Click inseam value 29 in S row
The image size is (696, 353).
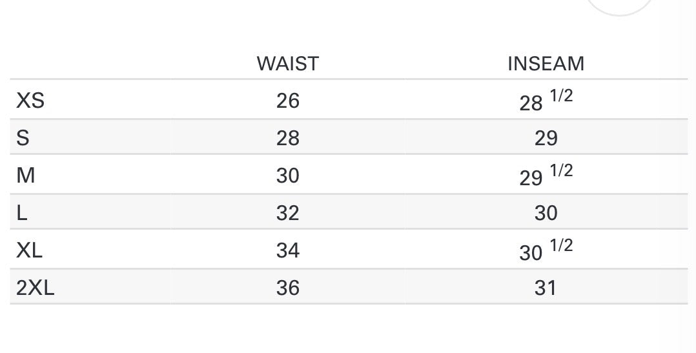[546, 137]
